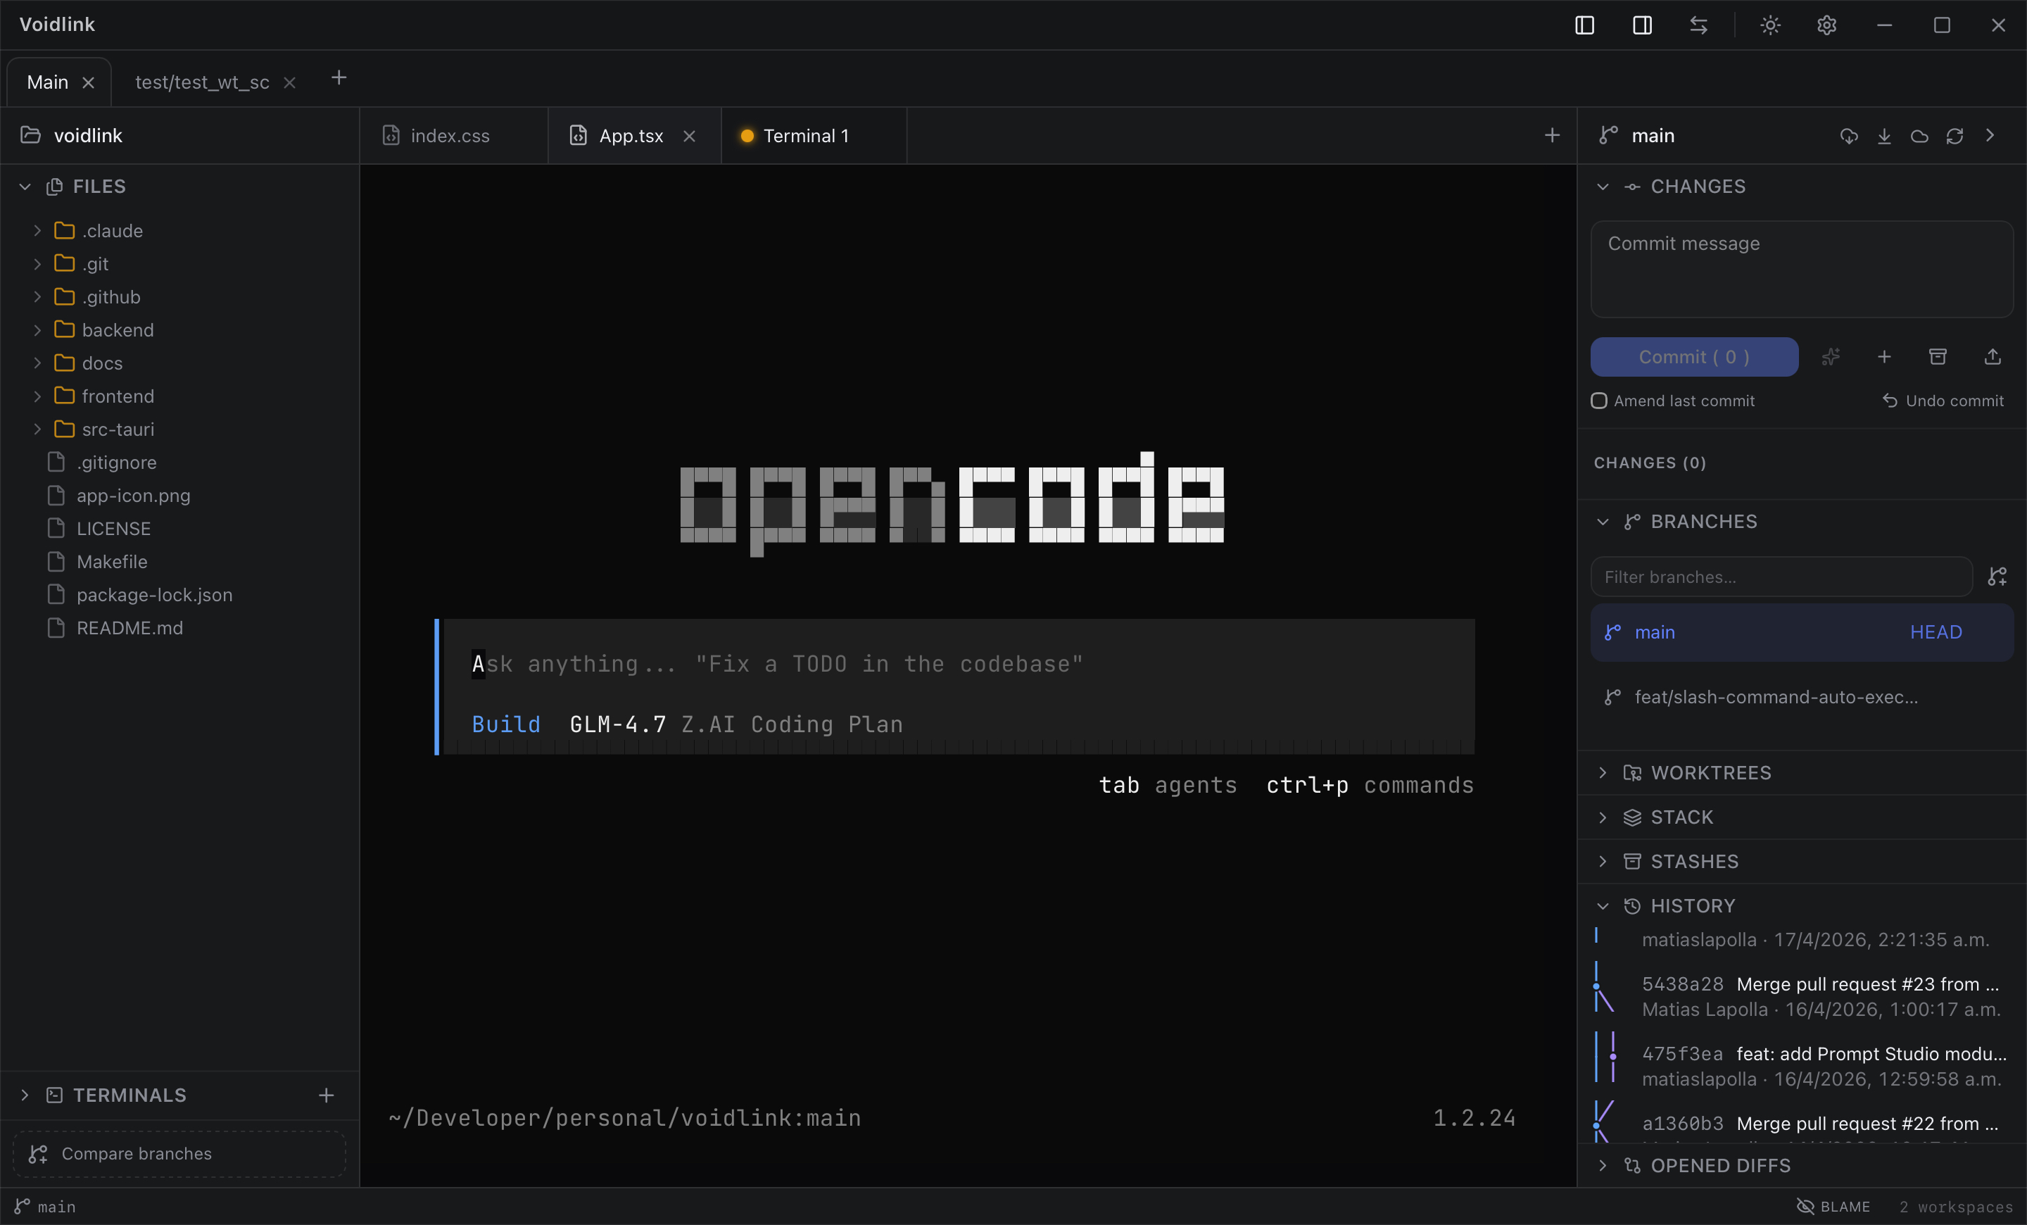Stage all changes with plus icon
The width and height of the screenshot is (2027, 1225).
pyautogui.click(x=1884, y=357)
